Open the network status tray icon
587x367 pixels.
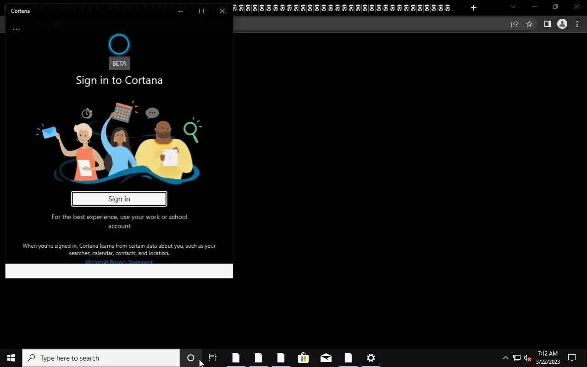[x=517, y=358]
